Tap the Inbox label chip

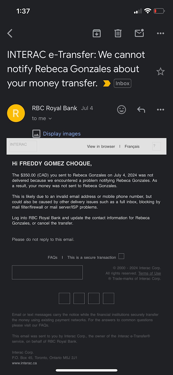pos(123,83)
